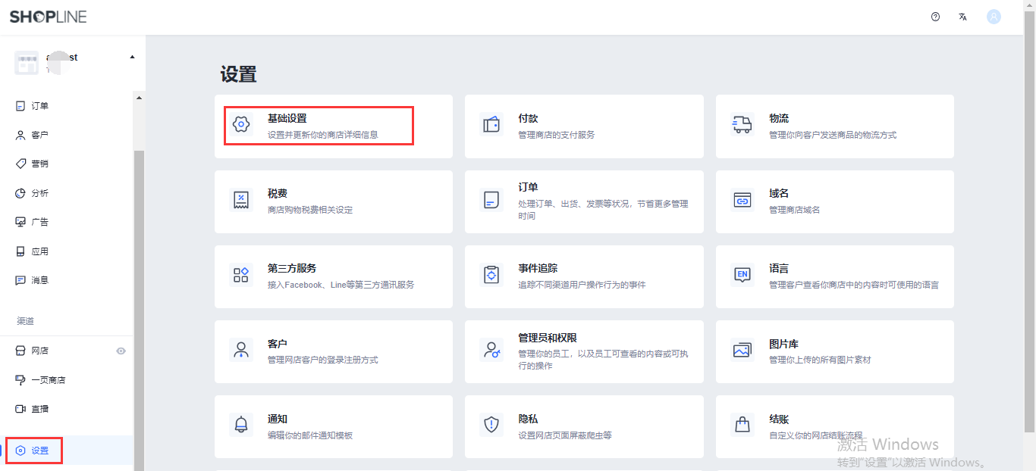The width and height of the screenshot is (1036, 471).
Task: Click 管理商店域名 description
Action: point(794,210)
